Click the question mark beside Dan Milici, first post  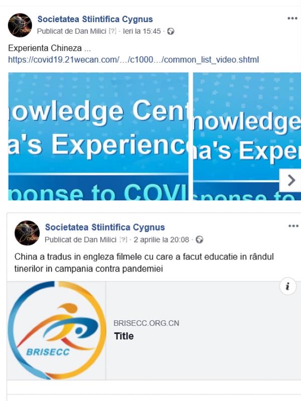(112, 31)
